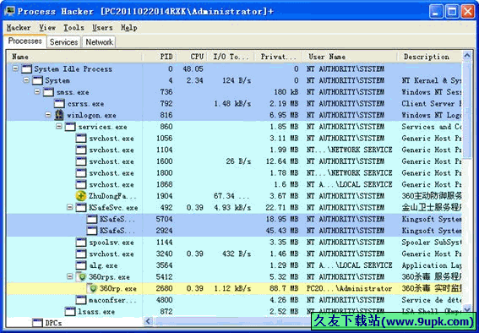Screen dimensions: 479x333
Task: Open the View menu
Action: [x=47, y=28]
